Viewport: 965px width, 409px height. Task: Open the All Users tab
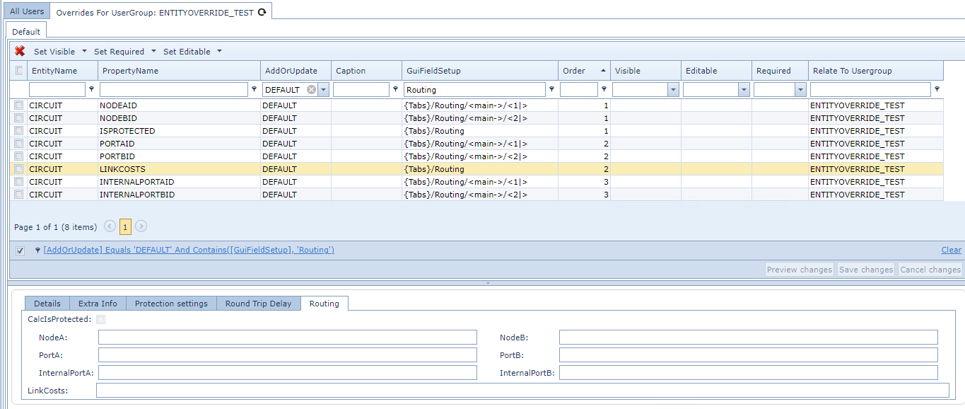point(27,11)
